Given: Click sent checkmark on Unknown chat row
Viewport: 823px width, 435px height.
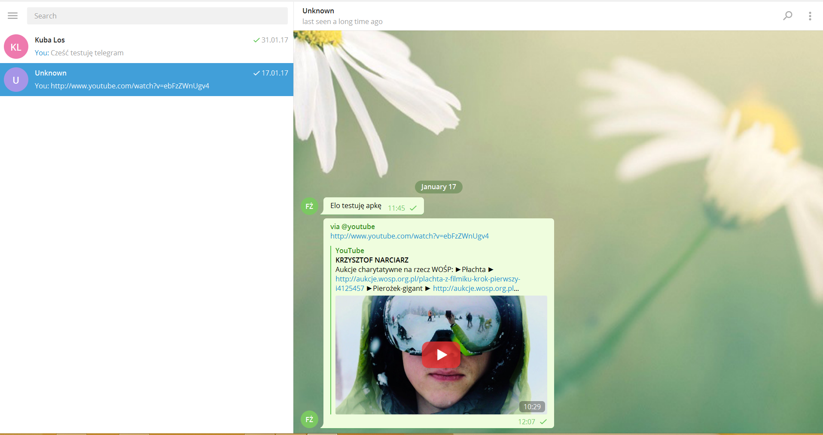Looking at the screenshot, I should pos(256,73).
